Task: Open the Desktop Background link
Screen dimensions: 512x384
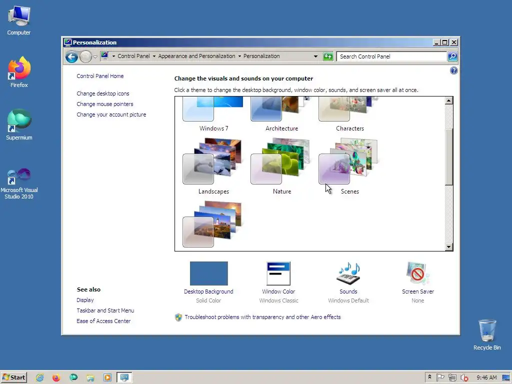Action: 208,291
